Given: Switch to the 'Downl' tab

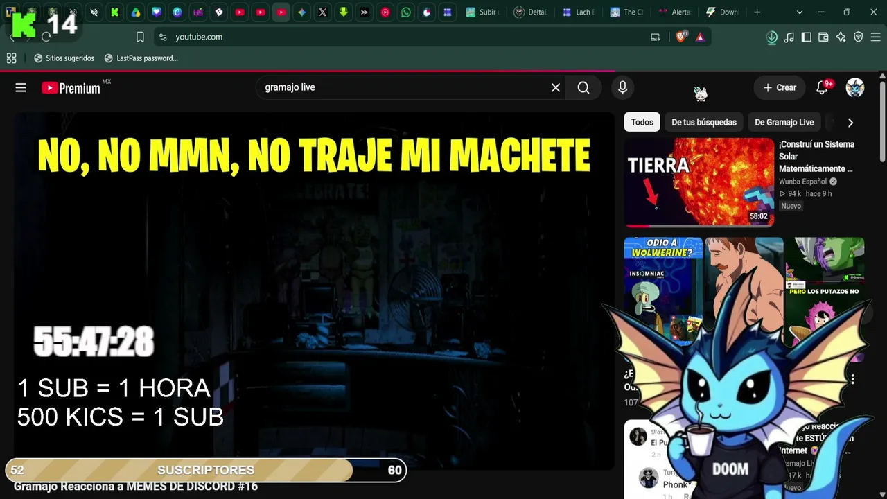Looking at the screenshot, I should pyautogui.click(x=722, y=12).
